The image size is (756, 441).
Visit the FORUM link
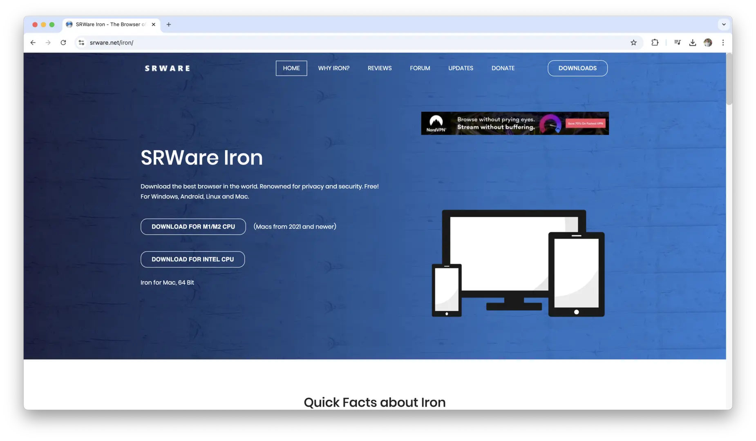(x=420, y=68)
